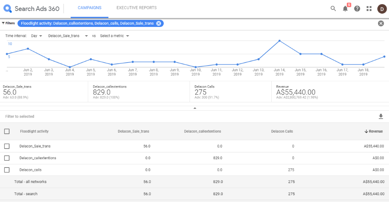Click the Total - all networks row label
Screen dimensions: 389x202
tap(30, 182)
